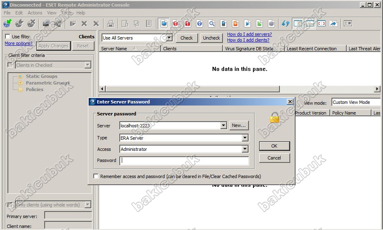
Task: Click the first grey X delete icon
Action: coord(84,23)
